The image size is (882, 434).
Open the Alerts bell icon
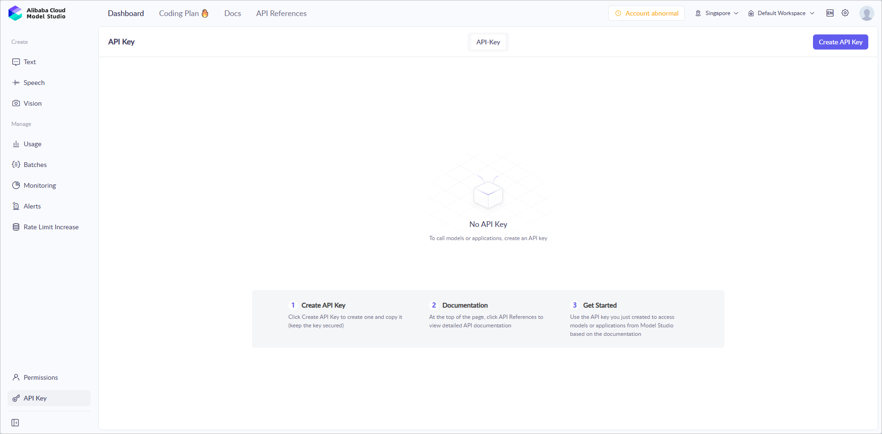16,206
